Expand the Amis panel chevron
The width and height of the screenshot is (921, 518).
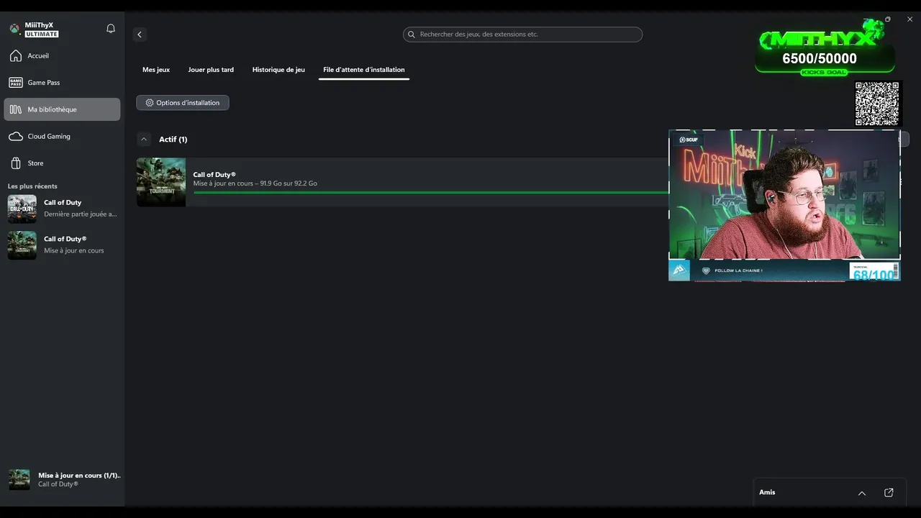click(862, 493)
